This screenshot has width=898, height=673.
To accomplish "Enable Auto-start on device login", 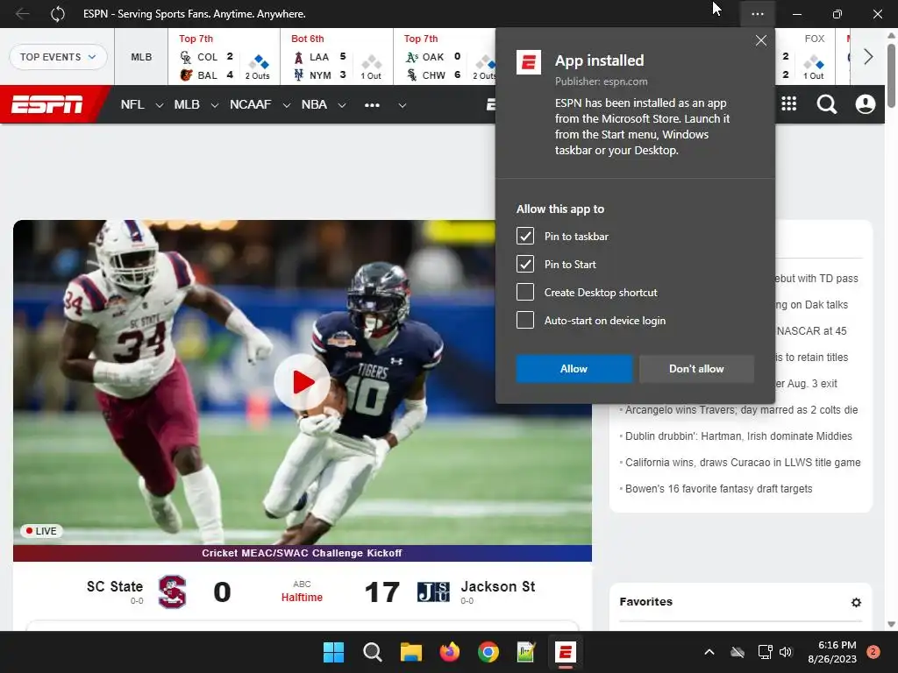I will point(525,320).
